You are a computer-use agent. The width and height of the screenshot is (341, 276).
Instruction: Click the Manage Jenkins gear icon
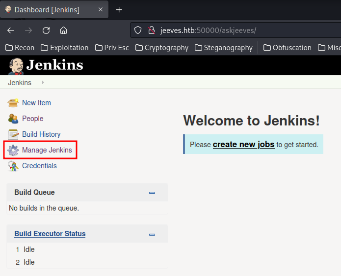click(13, 150)
